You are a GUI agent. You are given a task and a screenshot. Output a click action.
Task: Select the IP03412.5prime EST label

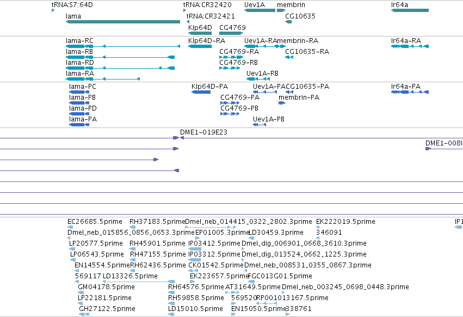(214, 243)
